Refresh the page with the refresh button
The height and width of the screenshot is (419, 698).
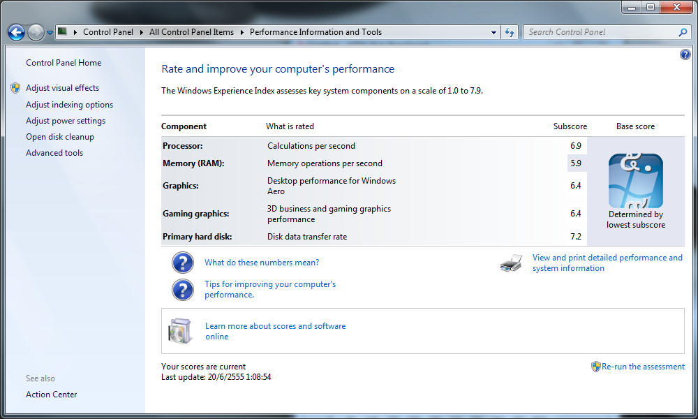(510, 33)
